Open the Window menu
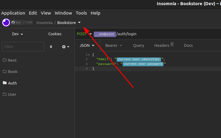This screenshot has width=221, height=138. (x=63, y=13)
